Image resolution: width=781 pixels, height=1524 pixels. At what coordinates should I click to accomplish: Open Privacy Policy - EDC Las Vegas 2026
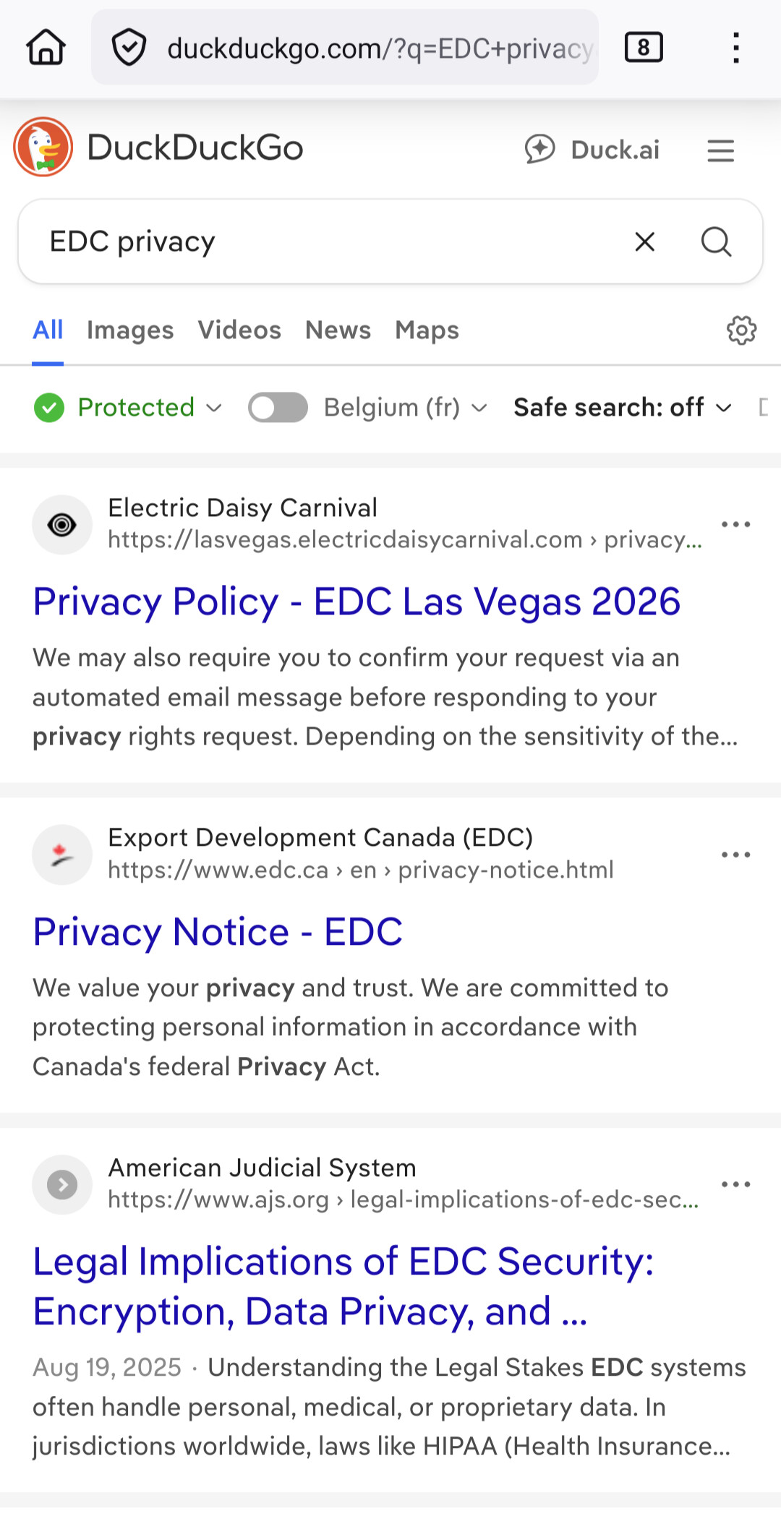click(357, 602)
